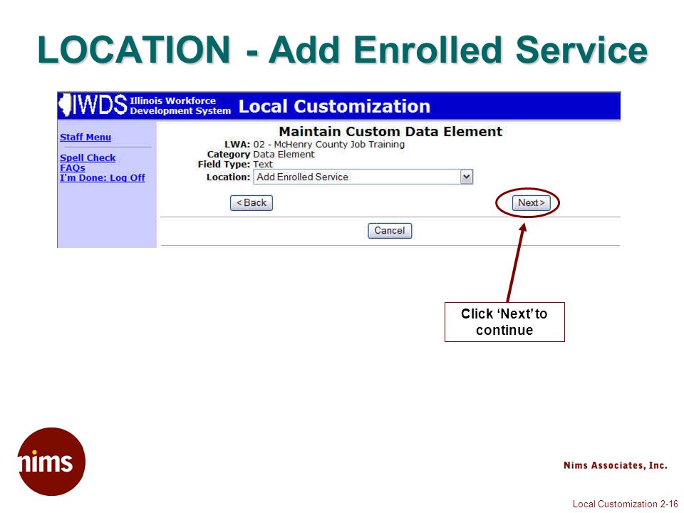Click I'm Done: Log Off link

point(103,177)
